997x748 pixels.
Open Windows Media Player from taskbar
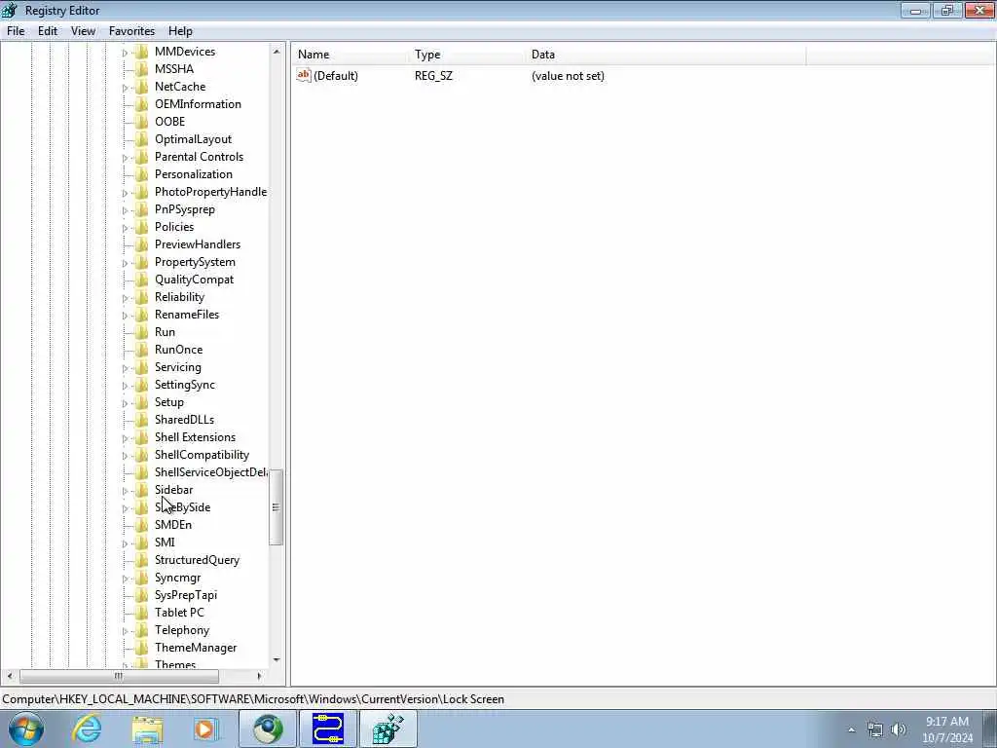tap(206, 729)
